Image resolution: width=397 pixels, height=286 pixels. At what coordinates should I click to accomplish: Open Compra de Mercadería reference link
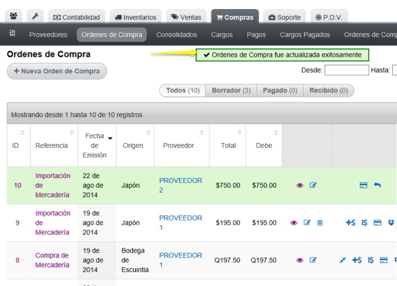[x=52, y=260]
